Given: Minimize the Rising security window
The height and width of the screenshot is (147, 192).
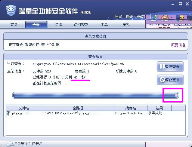Looking at the screenshot, I should [x=173, y=5].
